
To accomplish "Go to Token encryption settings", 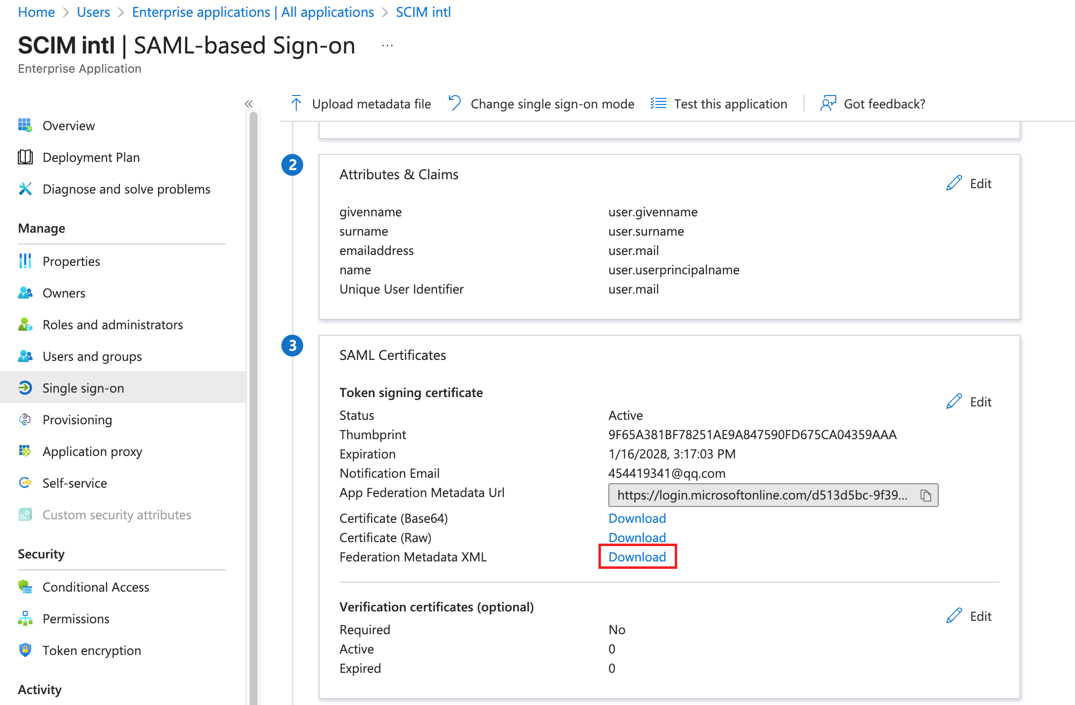I will [92, 651].
